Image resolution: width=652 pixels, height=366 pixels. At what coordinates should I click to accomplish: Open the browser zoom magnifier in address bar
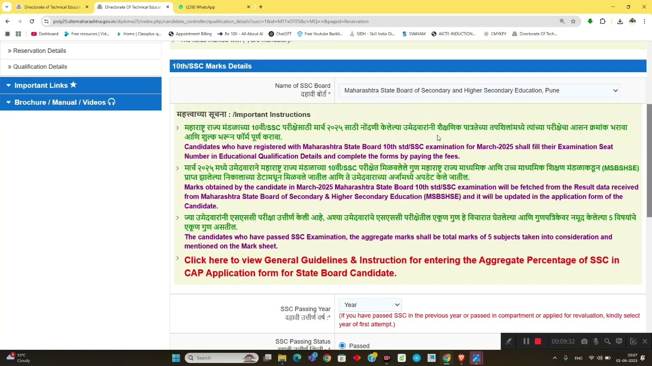tap(562, 21)
